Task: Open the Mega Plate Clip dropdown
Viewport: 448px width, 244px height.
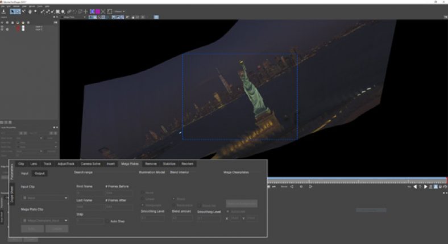Action: point(45,220)
